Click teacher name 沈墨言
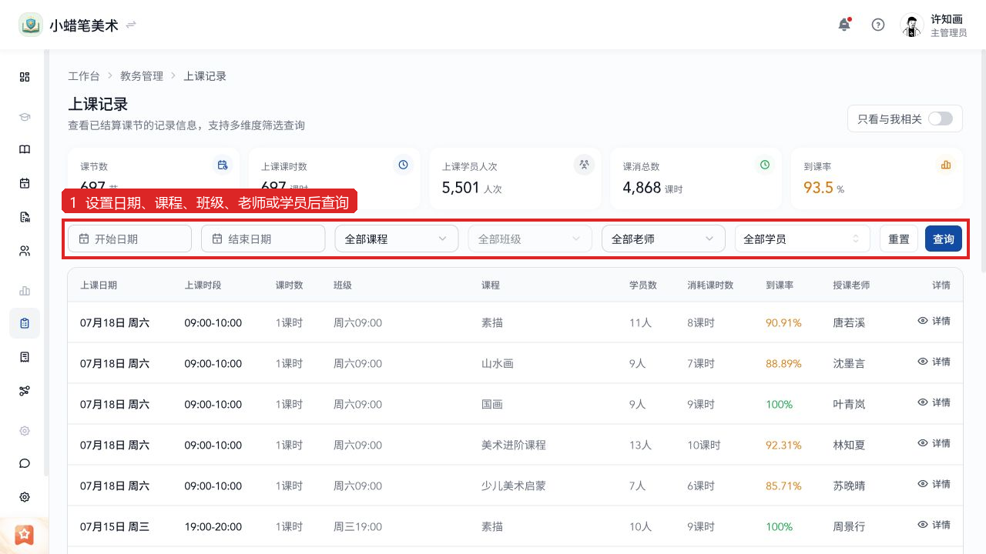The image size is (986, 554). [x=849, y=364]
